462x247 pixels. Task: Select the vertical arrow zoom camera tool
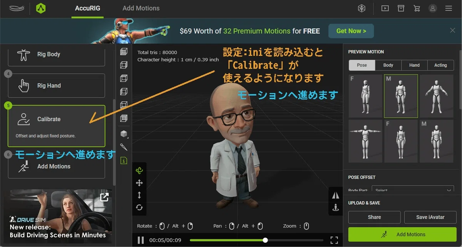139,195
